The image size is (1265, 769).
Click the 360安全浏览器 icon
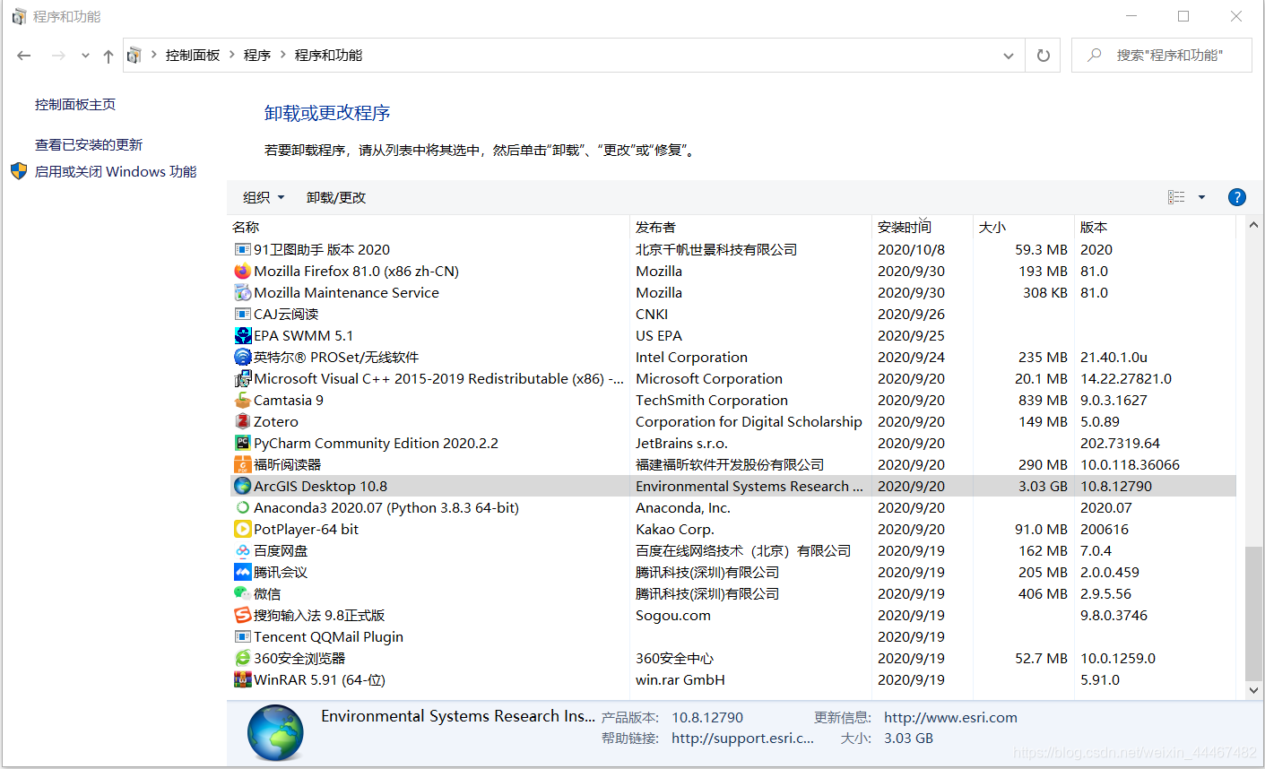pos(242,658)
